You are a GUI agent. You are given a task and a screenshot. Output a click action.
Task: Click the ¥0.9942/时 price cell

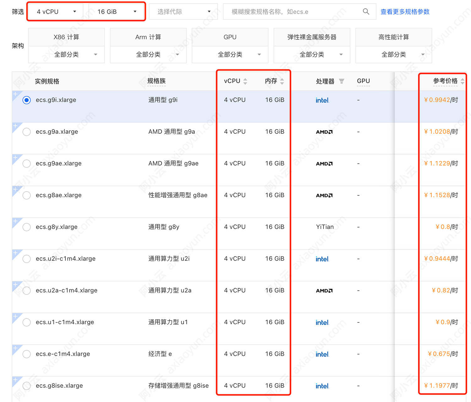(441, 100)
